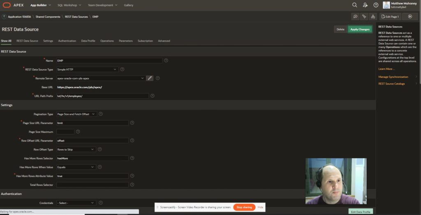Click into the Name input field
The image size is (421, 215).
pos(109,61)
